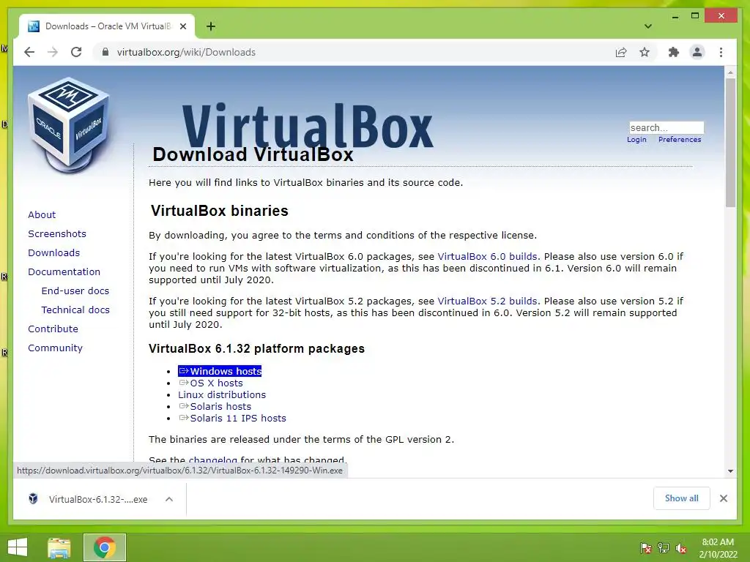Open Downloads in the sidebar

[x=53, y=252]
